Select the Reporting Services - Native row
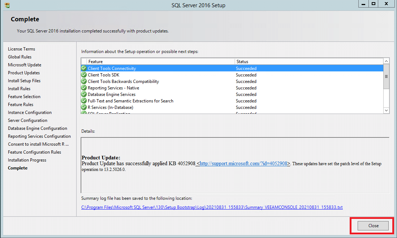 pos(232,88)
